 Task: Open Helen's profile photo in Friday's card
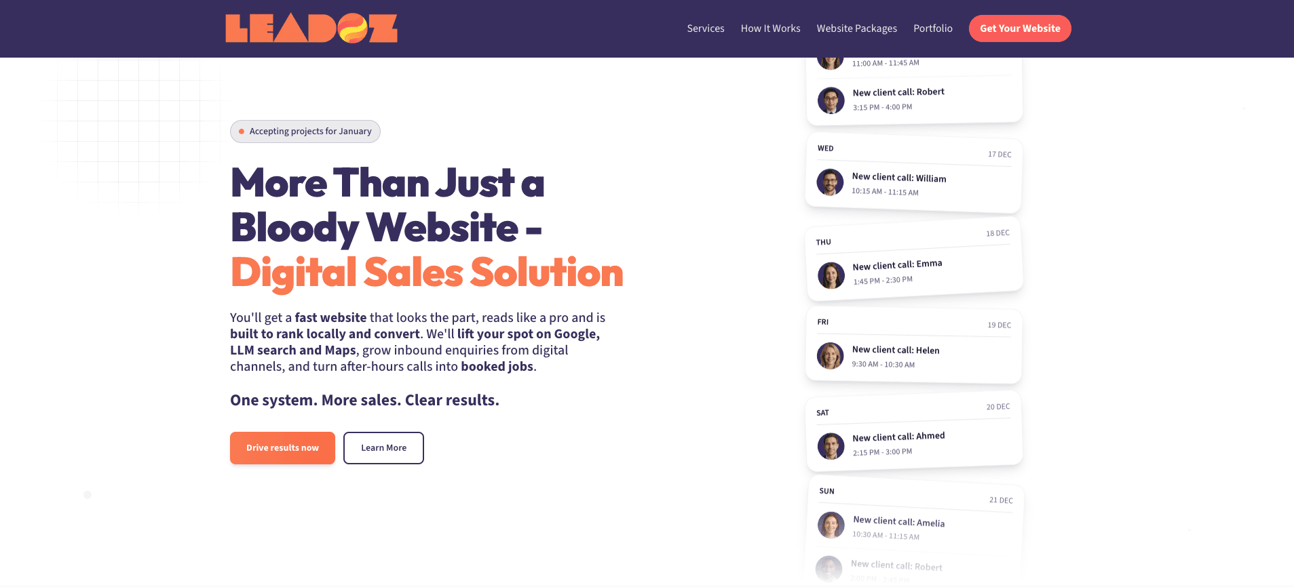pos(831,356)
